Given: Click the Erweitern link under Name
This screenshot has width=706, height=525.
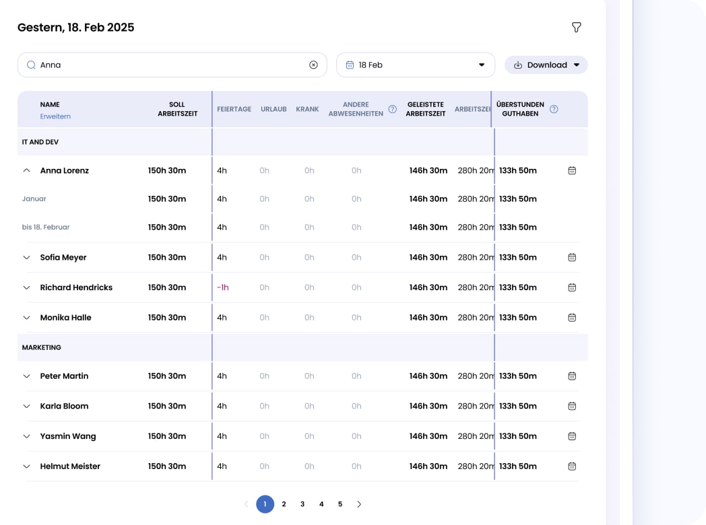Looking at the screenshot, I should (55, 116).
